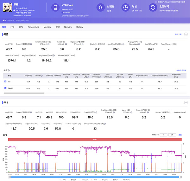
Task: Open the Battery tab
Action: (79, 27)
